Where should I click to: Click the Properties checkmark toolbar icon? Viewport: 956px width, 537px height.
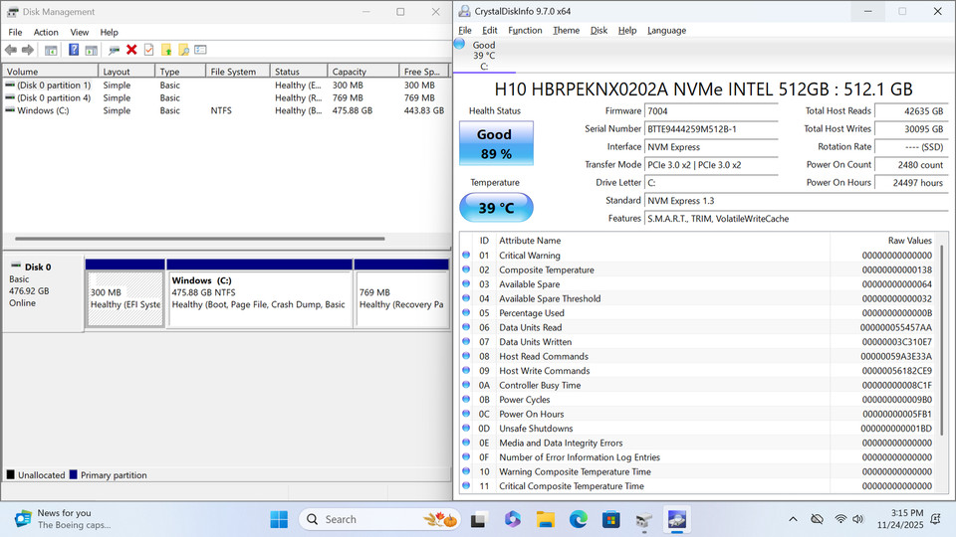click(x=148, y=50)
